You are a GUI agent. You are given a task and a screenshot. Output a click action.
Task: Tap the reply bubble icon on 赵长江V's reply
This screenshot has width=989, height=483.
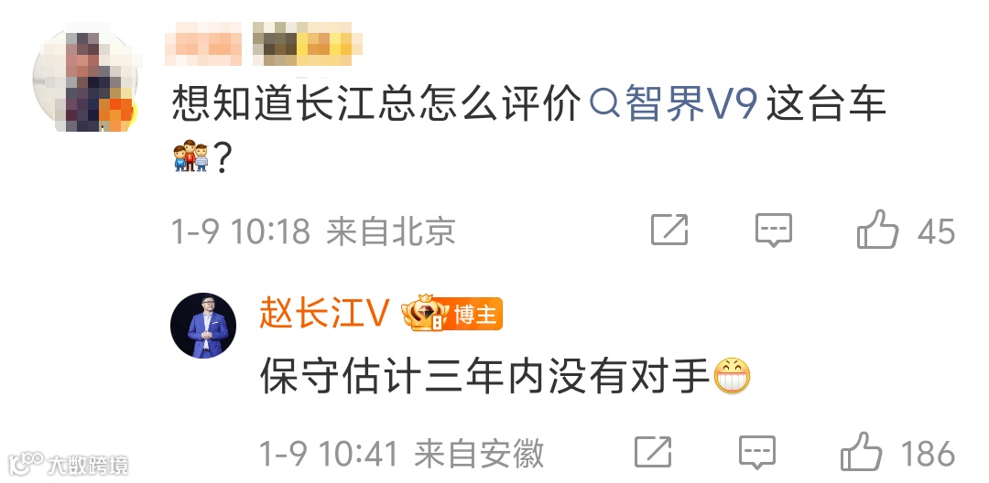point(757,452)
